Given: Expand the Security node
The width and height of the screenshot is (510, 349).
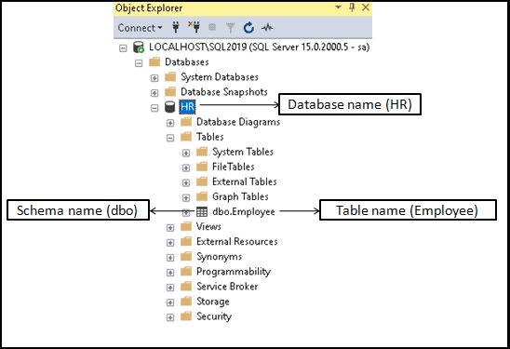Looking at the screenshot, I should coord(170,317).
